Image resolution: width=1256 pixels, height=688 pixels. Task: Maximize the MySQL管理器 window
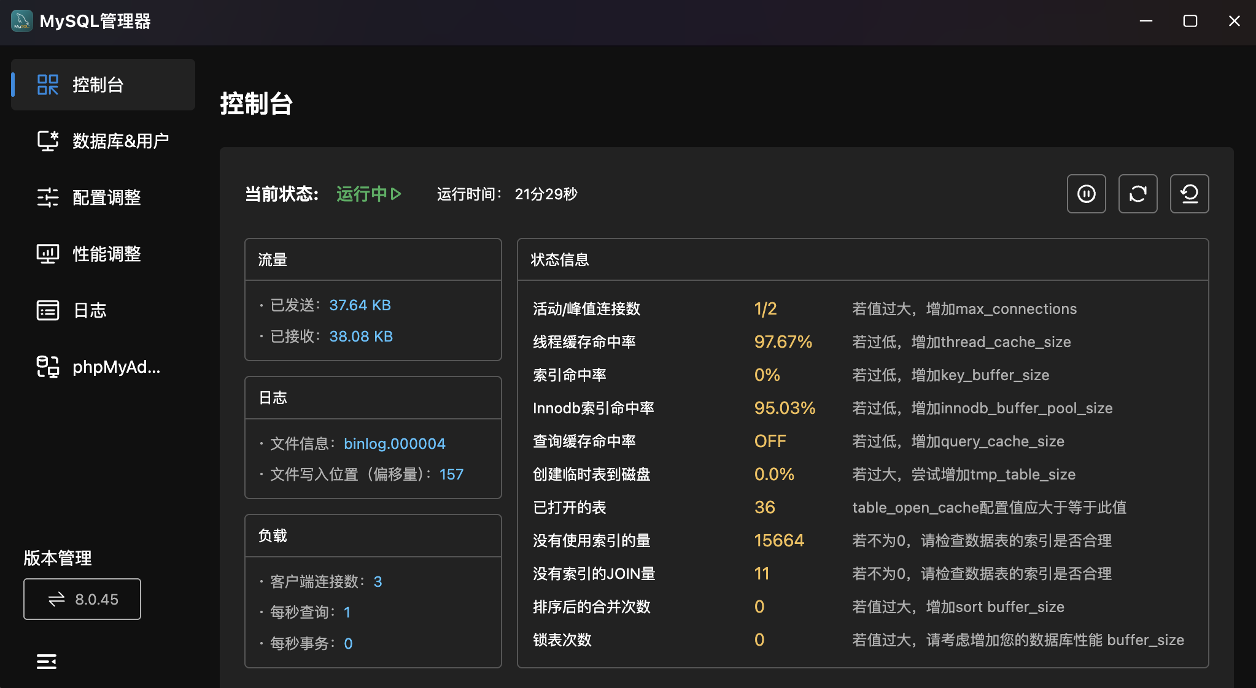[x=1190, y=21]
